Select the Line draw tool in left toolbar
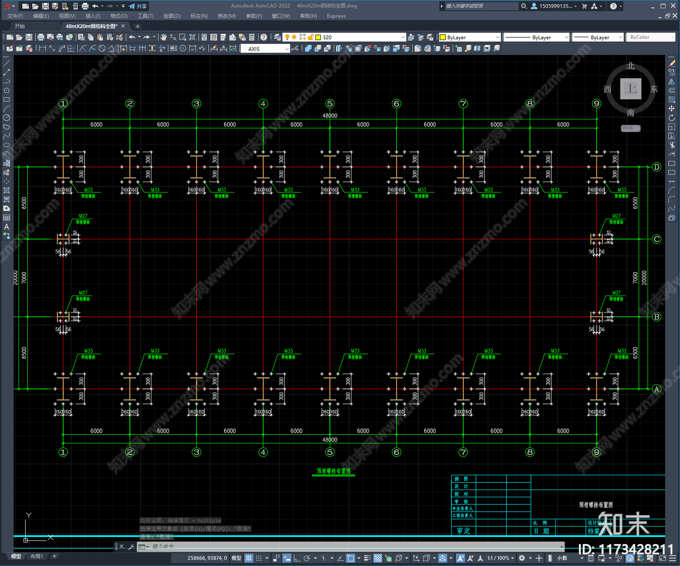The width and height of the screenshot is (680, 566). (x=6, y=63)
